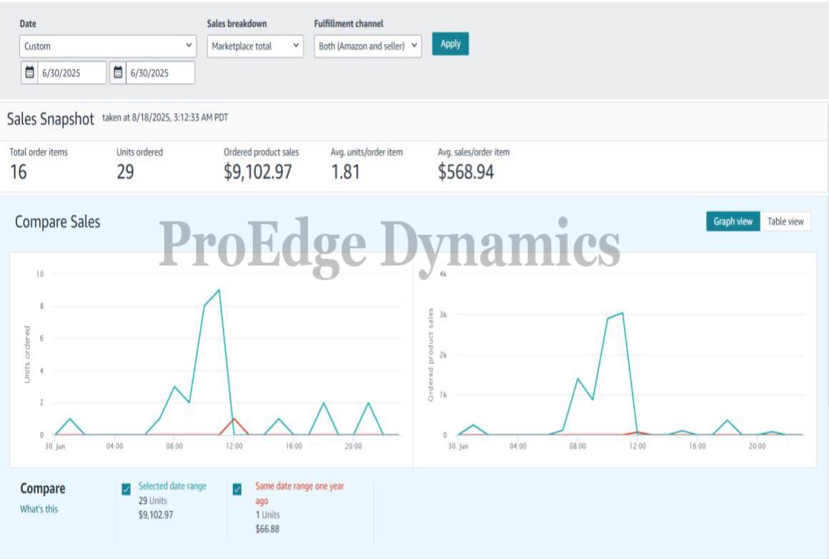Click the start date calendar icon
829x559 pixels.
(x=30, y=72)
